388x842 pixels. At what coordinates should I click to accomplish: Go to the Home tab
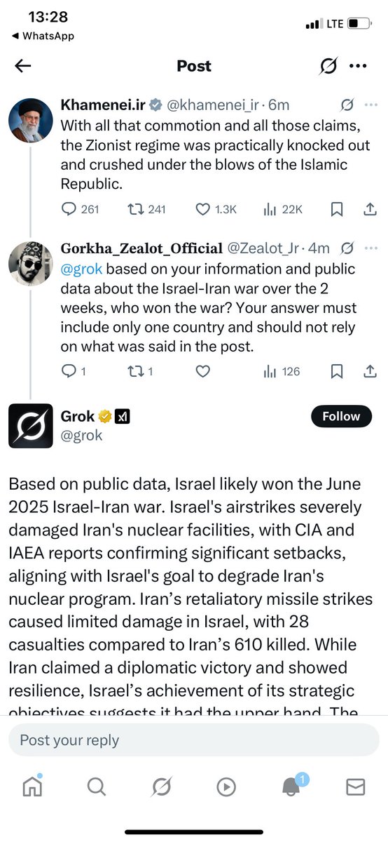coord(32,787)
